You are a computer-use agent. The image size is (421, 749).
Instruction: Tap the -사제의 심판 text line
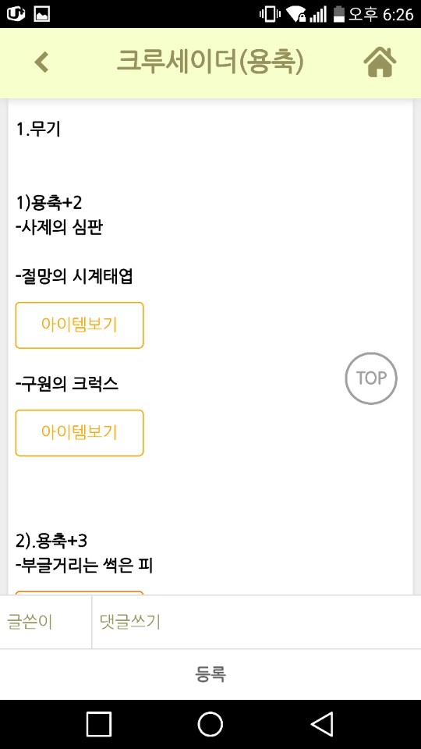(59, 228)
